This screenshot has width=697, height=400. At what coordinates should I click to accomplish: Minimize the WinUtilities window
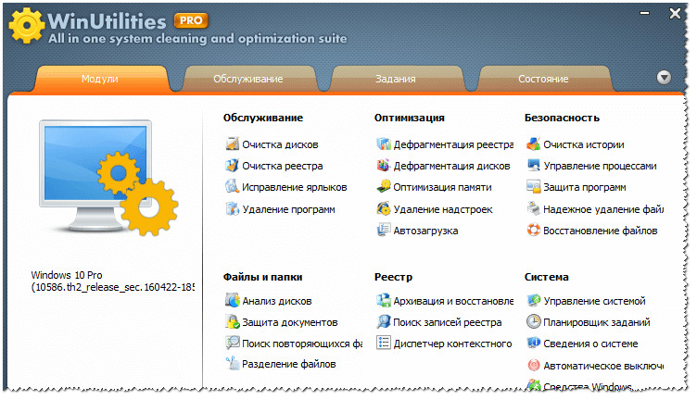point(644,13)
